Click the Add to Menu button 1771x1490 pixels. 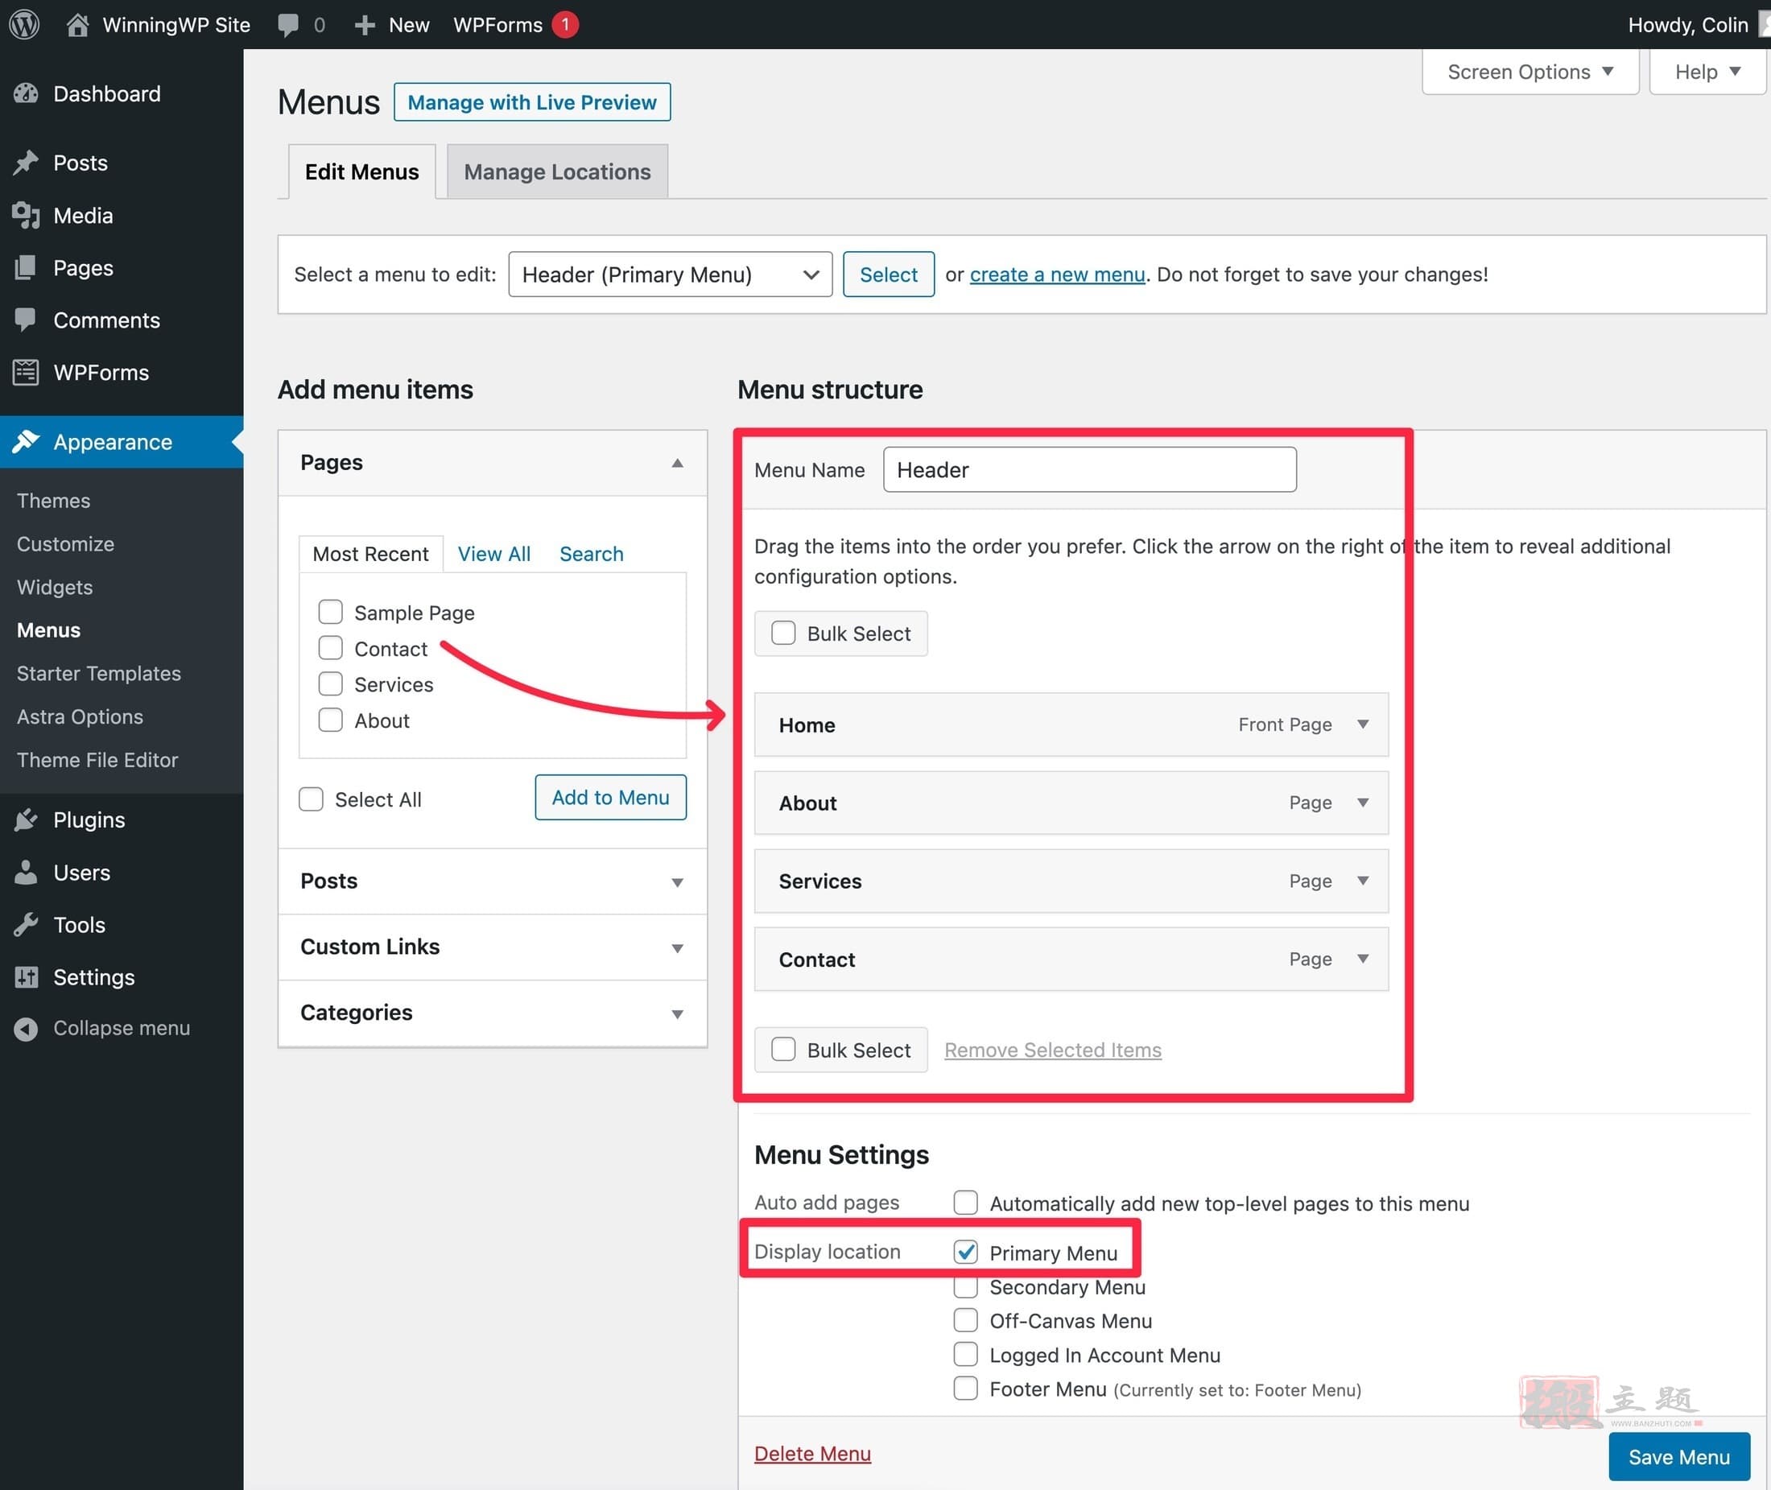coord(611,798)
